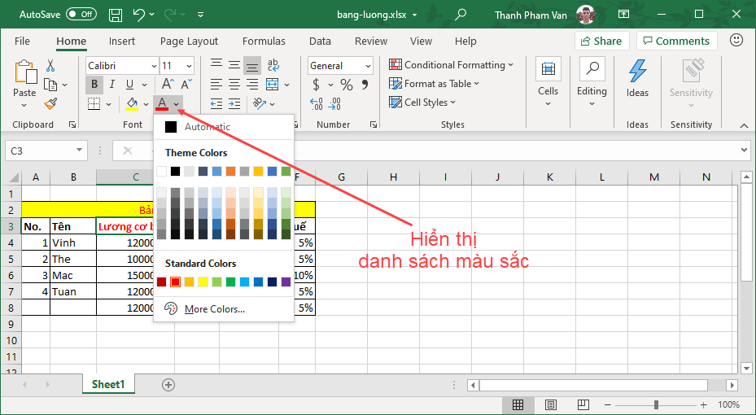Click row header 10
The height and width of the screenshot is (415, 756).
pos(11,340)
